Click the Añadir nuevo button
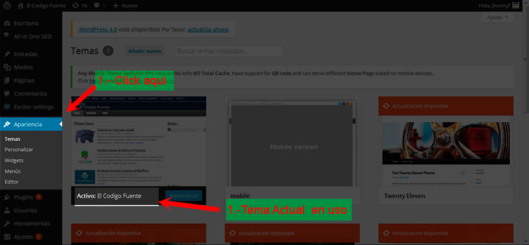 tap(144, 52)
